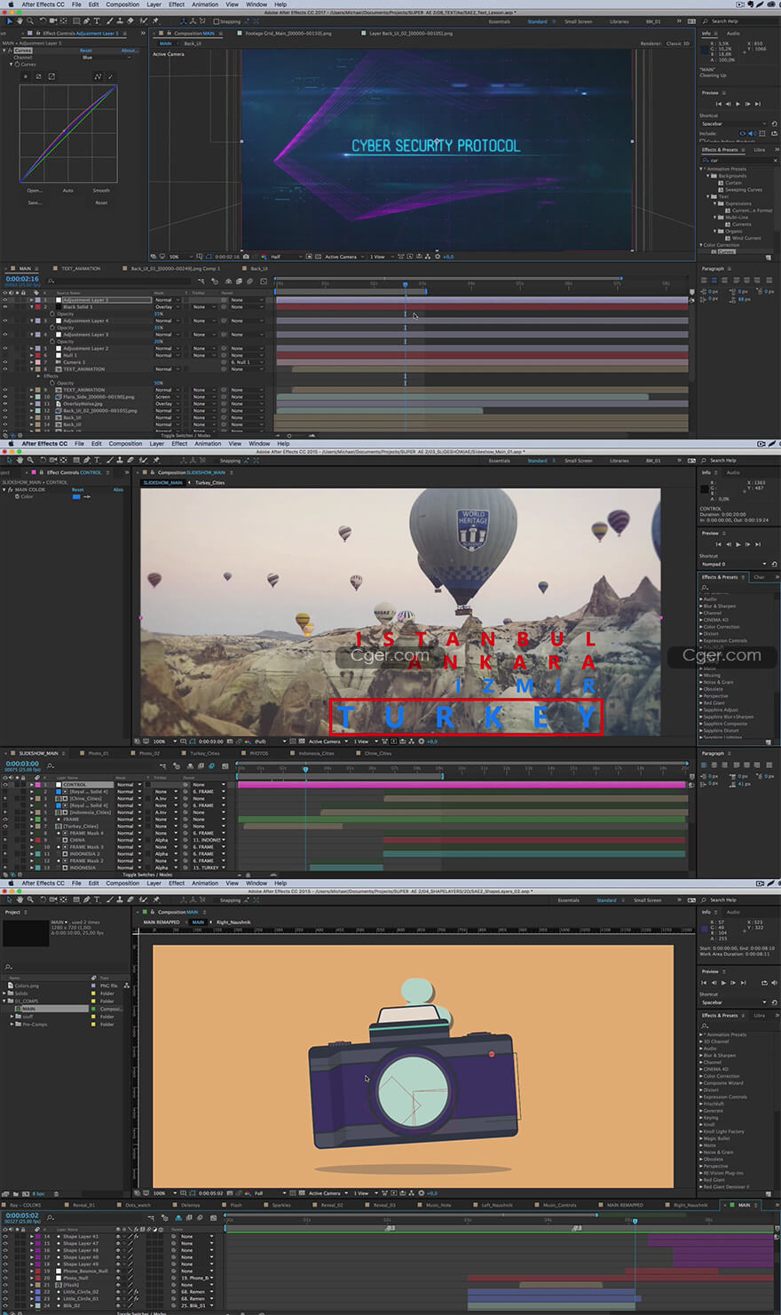781x1315 pixels.
Task: Hide the CONTROL layer in Slideshow timeline
Action: click(x=4, y=785)
